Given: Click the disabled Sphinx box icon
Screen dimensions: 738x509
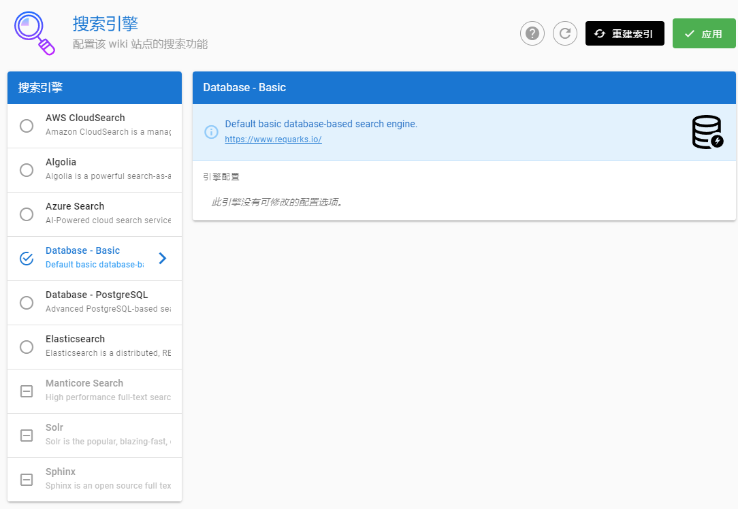Looking at the screenshot, I should click(27, 480).
